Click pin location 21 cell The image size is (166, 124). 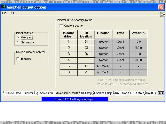(x=86, y=73)
